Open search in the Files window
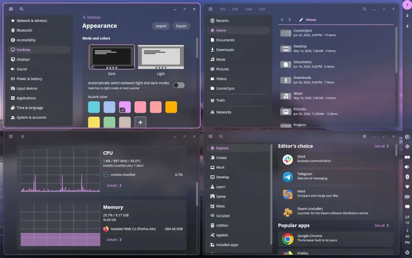The width and height of the screenshot is (412, 258). [364, 9]
